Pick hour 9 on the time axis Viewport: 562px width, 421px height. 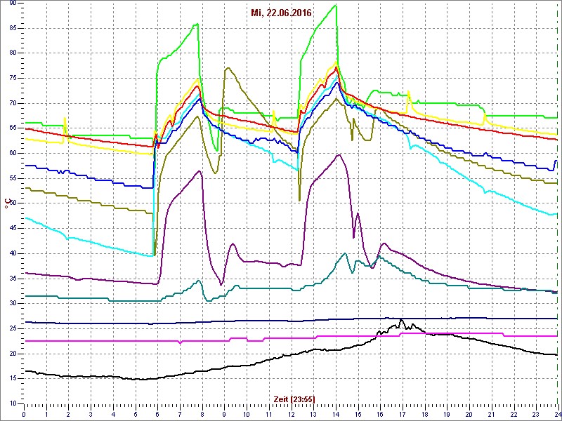coord(224,414)
